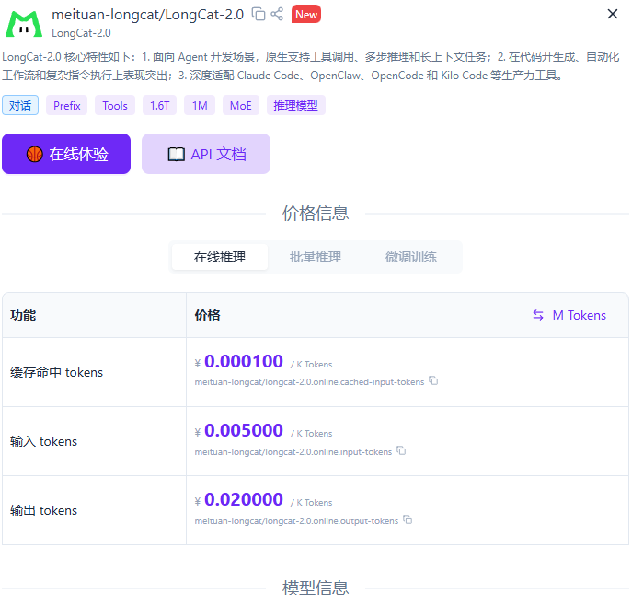Click the basketball icon on 在线体验
Image resolution: width=632 pixels, height=595 pixels.
point(35,154)
